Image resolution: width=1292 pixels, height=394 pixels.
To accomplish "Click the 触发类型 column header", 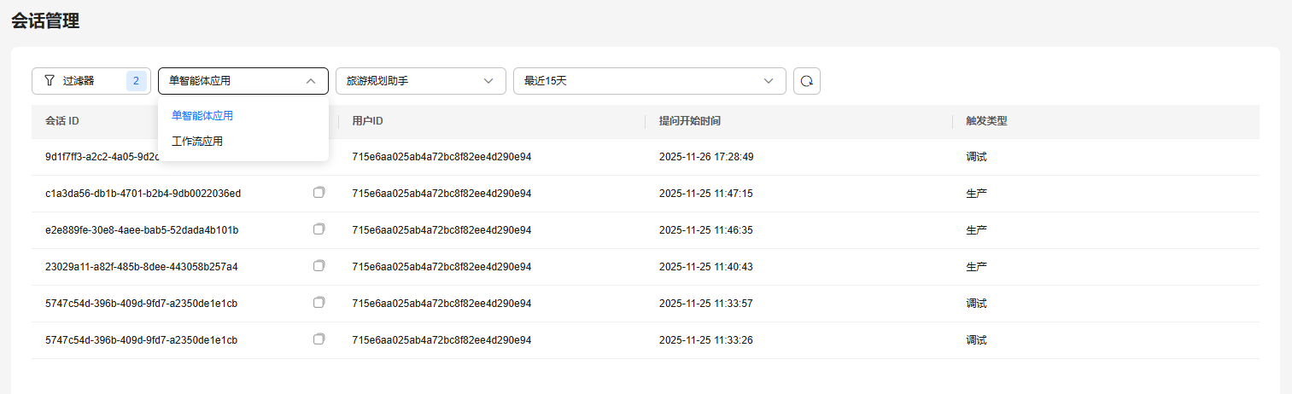I will click(x=986, y=121).
